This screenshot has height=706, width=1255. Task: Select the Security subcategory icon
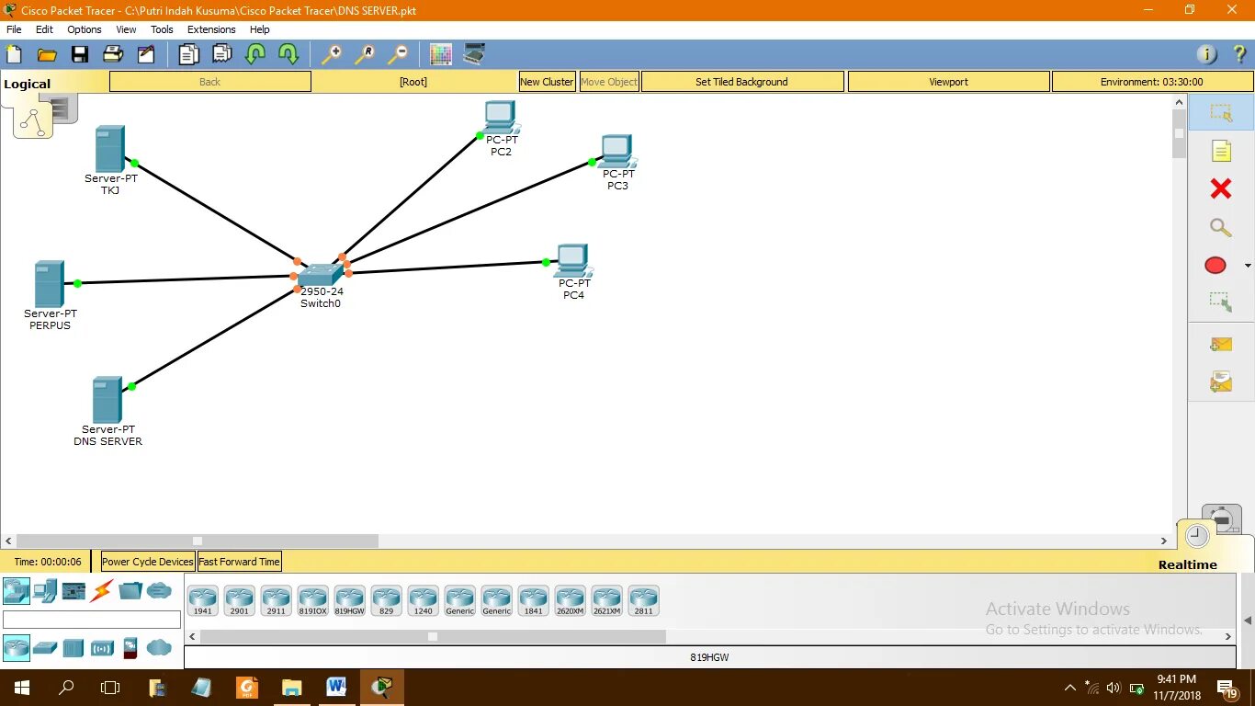point(130,648)
